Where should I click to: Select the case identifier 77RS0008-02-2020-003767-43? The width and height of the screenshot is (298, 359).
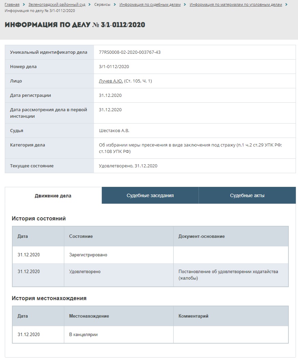[x=130, y=52]
